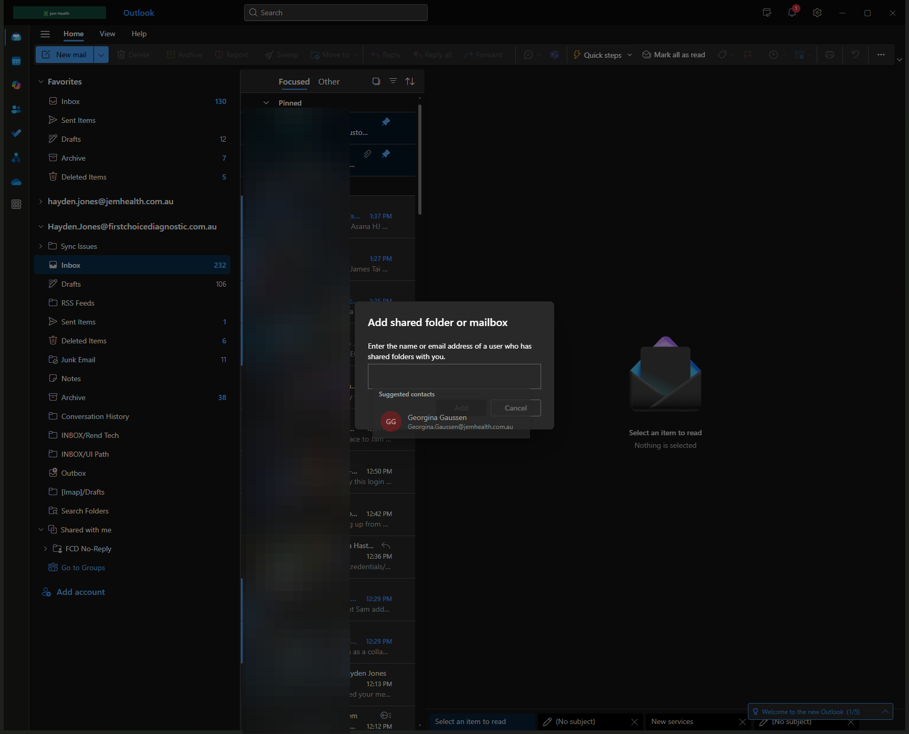This screenshot has height=734, width=909.
Task: Open the Outbox folder
Action: point(132,473)
